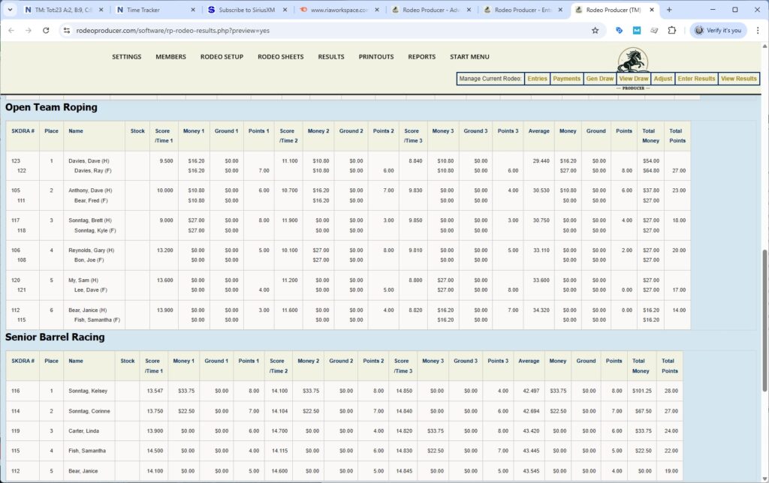The width and height of the screenshot is (769, 483).
Task: Open the PRINTOUTS menu
Action: pyautogui.click(x=375, y=56)
